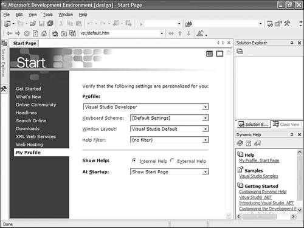Click the Search the Web globe icon
304x228 pixels.
[55, 33]
